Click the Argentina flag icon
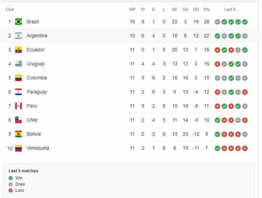This screenshot has width=262, height=198. [x=18, y=36]
